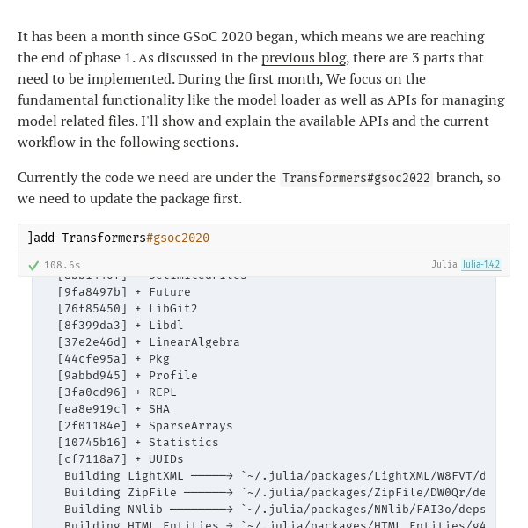Click the '[9fa8497b] + Future' output line
Screen dimensions: 528x528
coord(124,292)
